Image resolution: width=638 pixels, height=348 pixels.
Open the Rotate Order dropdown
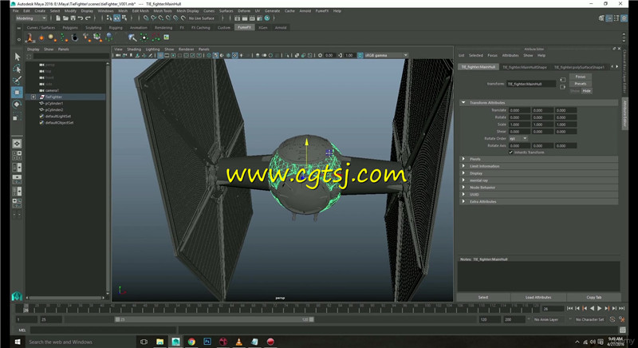pyautogui.click(x=518, y=138)
